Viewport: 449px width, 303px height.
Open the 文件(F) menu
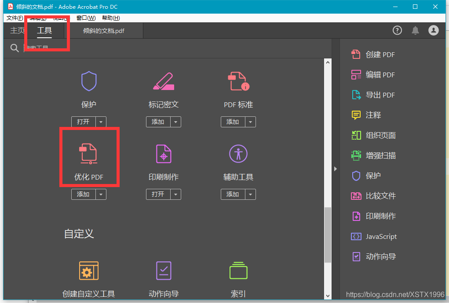point(15,18)
